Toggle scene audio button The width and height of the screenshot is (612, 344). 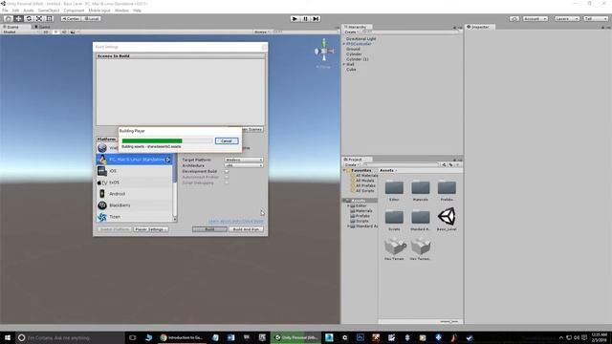(x=64, y=32)
